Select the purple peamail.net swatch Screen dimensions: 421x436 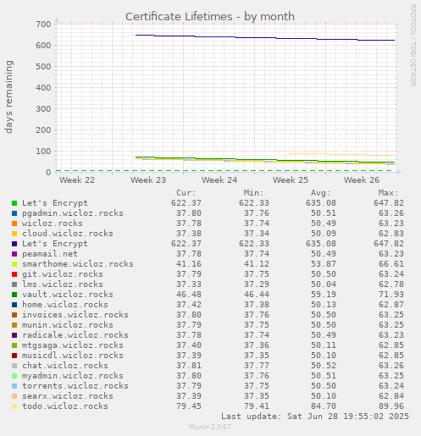coord(14,254)
